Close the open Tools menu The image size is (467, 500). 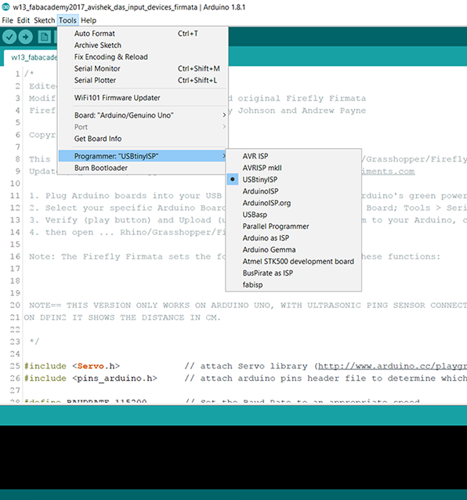point(67,20)
